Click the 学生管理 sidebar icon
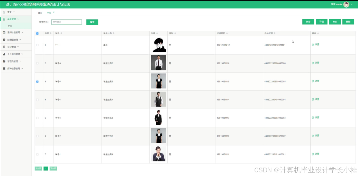Viewport: 358px width, 176px height. (x=4, y=19)
